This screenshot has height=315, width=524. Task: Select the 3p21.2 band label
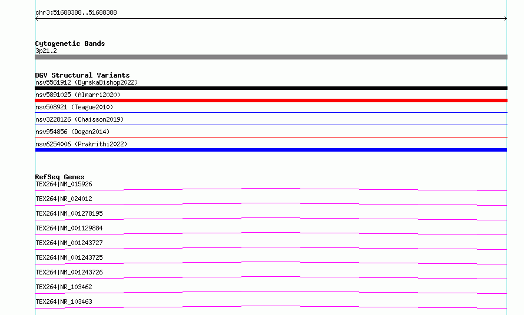[46, 51]
